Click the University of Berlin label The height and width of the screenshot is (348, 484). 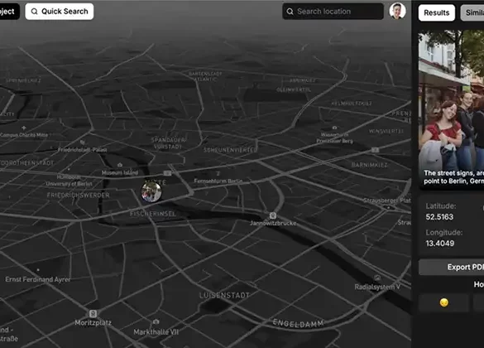69,184
